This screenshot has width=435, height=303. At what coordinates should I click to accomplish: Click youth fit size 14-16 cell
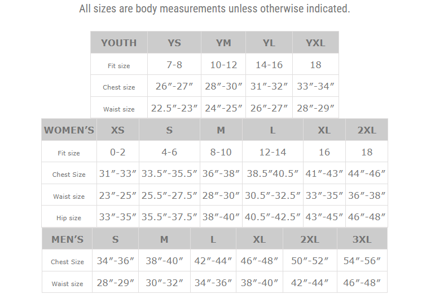(x=269, y=65)
